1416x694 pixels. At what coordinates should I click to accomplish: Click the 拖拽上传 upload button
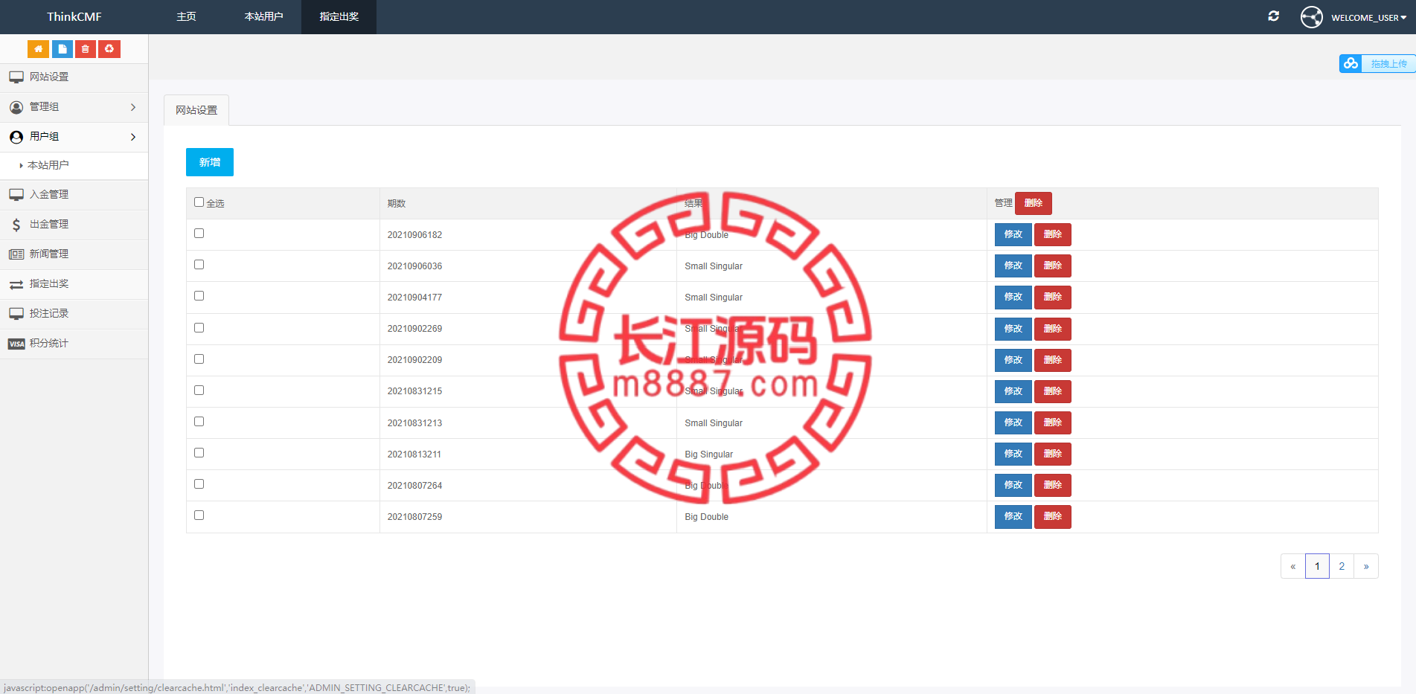[x=1388, y=64]
